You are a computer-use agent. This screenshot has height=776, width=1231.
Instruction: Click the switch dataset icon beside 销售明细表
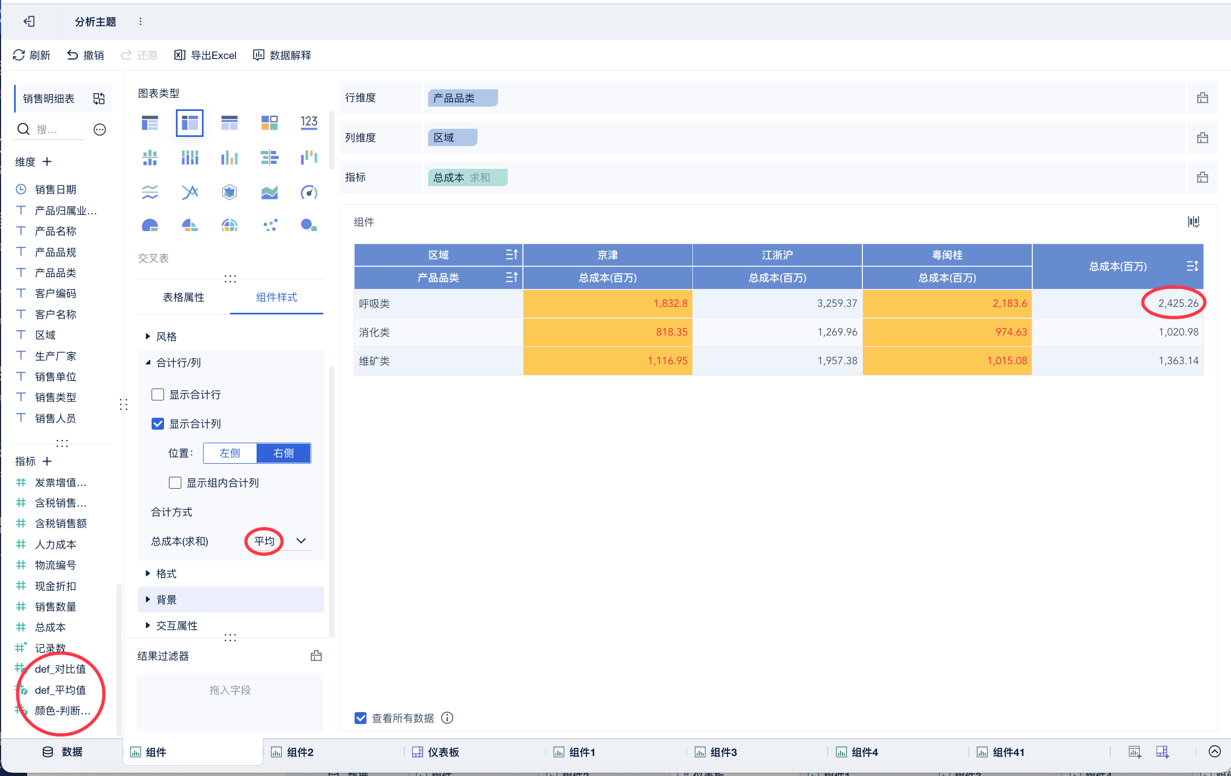coord(99,98)
